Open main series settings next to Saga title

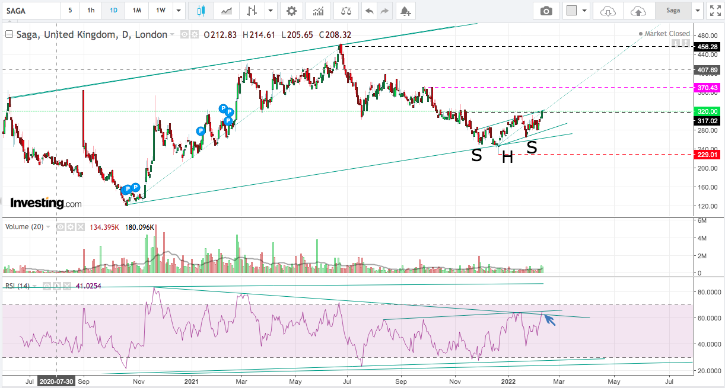(193, 35)
